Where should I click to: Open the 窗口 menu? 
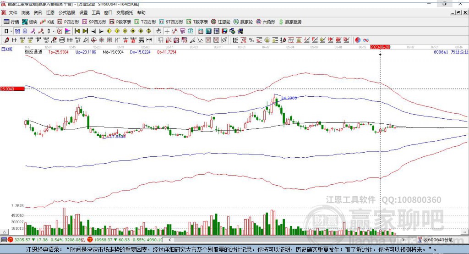(x=108, y=12)
